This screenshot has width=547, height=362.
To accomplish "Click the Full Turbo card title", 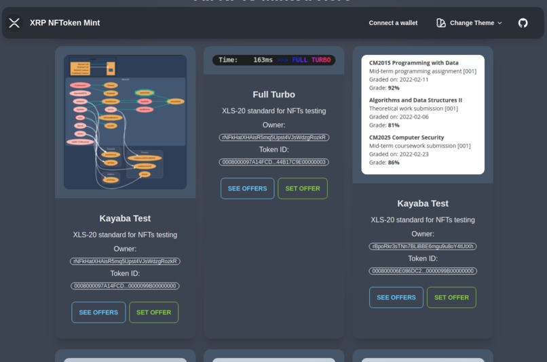I will [274, 94].
